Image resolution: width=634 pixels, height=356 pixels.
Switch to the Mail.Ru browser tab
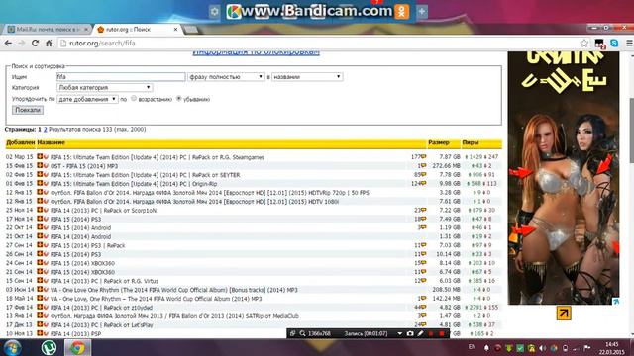point(47,29)
